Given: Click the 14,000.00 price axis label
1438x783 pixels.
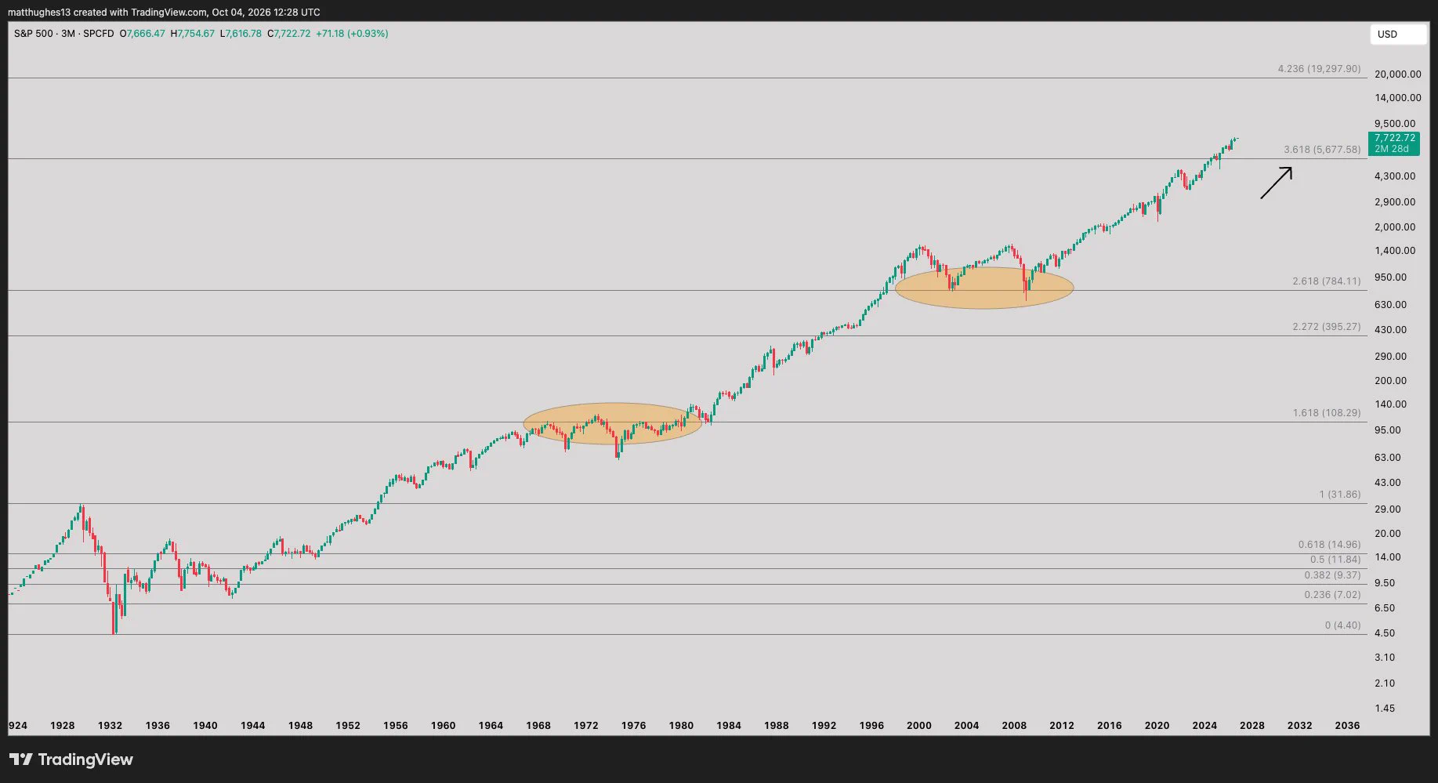Looking at the screenshot, I should 1398,98.
